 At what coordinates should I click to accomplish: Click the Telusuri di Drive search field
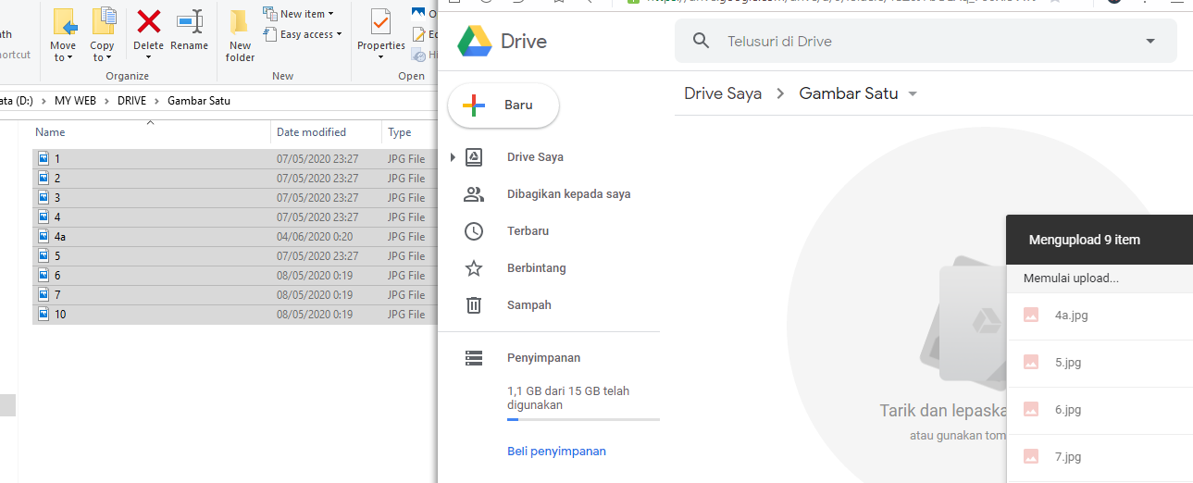pyautogui.click(x=926, y=41)
